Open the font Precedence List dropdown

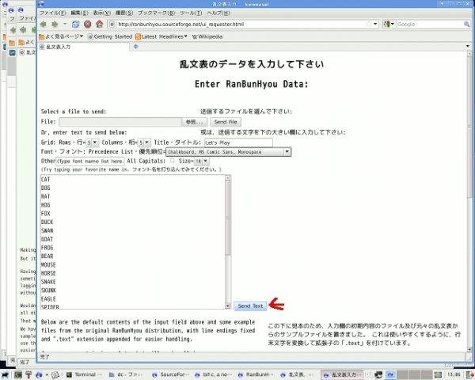(229, 152)
